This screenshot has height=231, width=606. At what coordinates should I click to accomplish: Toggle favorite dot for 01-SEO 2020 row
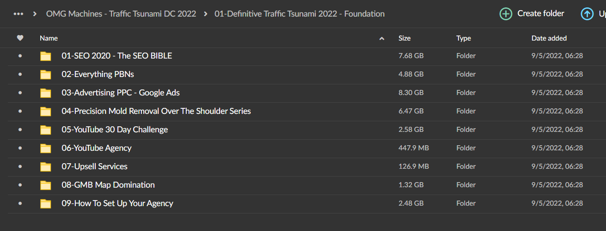[x=20, y=56]
